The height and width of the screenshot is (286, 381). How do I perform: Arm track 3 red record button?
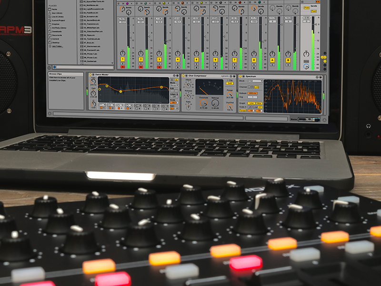(x=159, y=67)
